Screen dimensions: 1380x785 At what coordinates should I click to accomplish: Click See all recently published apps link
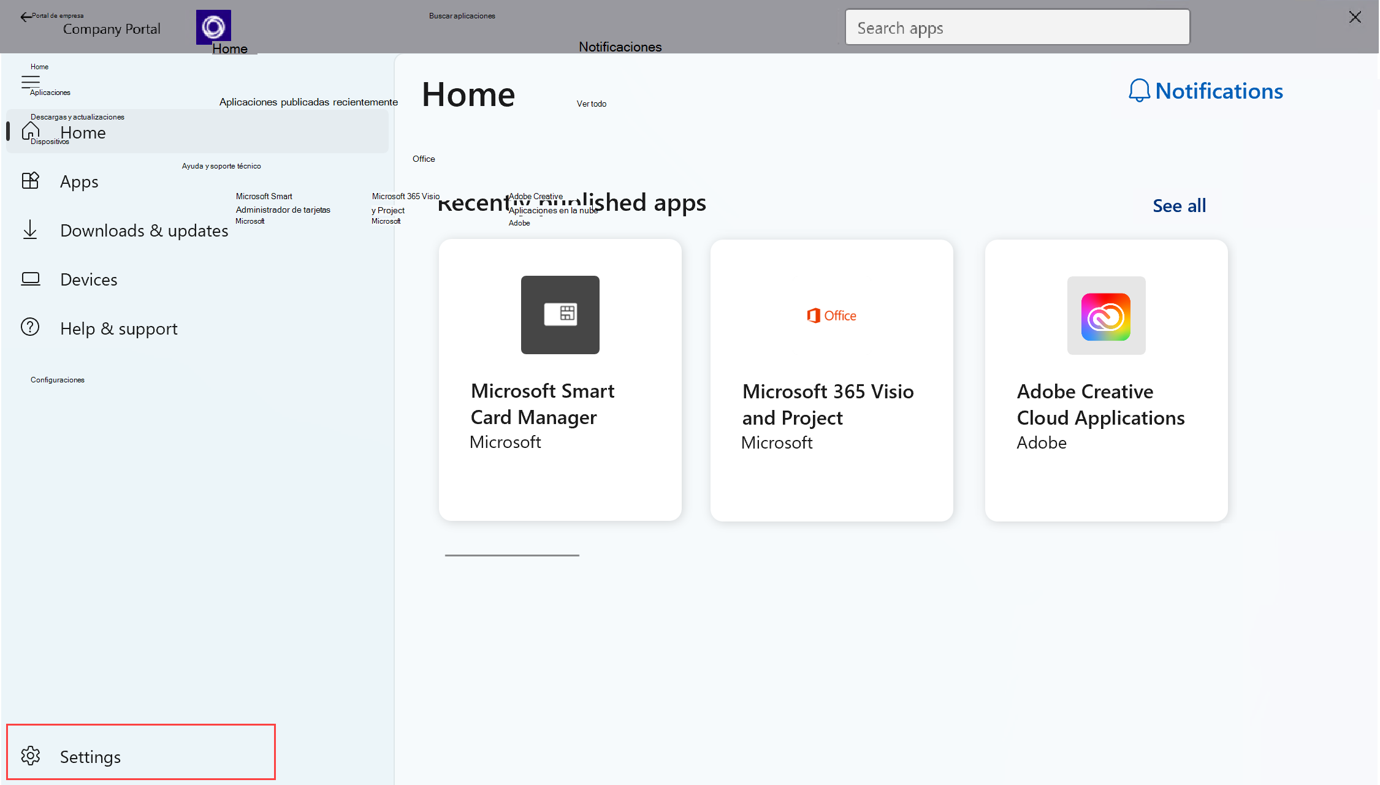pyautogui.click(x=1178, y=205)
